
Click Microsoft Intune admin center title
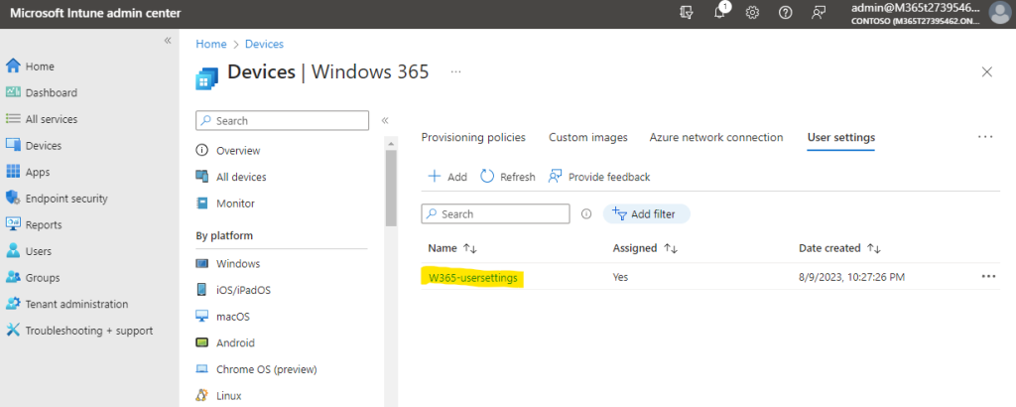coord(95,13)
